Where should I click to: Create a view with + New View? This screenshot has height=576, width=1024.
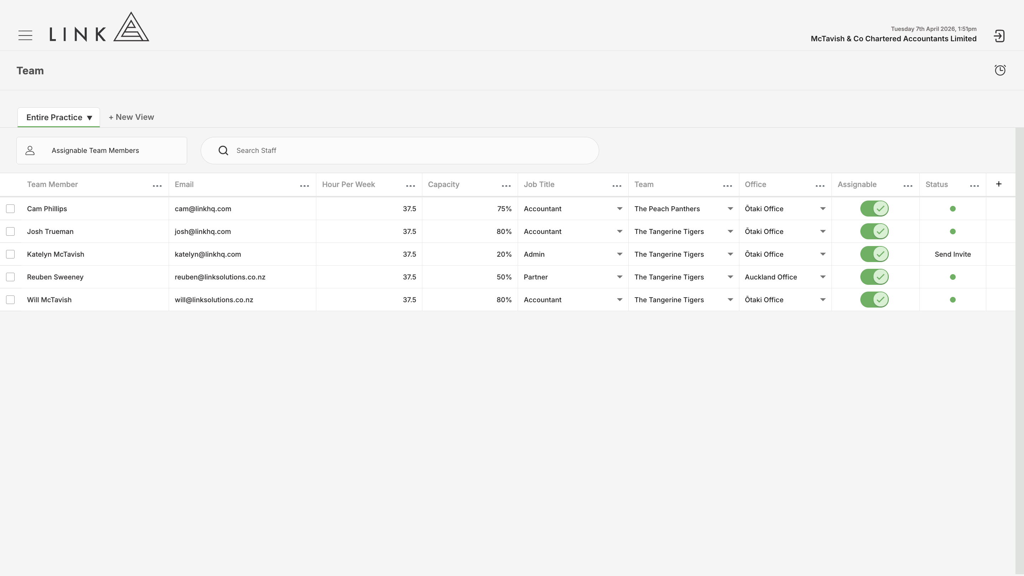tap(131, 117)
